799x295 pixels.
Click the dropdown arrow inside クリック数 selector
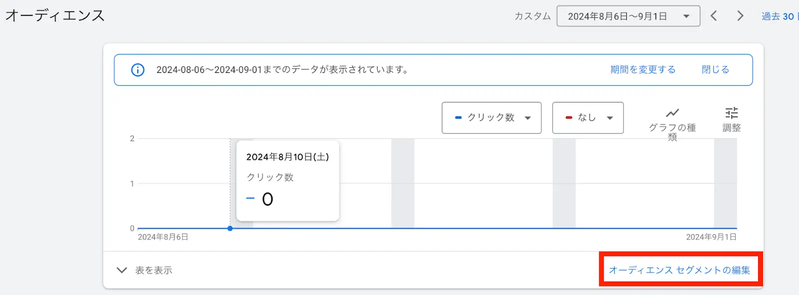coord(528,118)
